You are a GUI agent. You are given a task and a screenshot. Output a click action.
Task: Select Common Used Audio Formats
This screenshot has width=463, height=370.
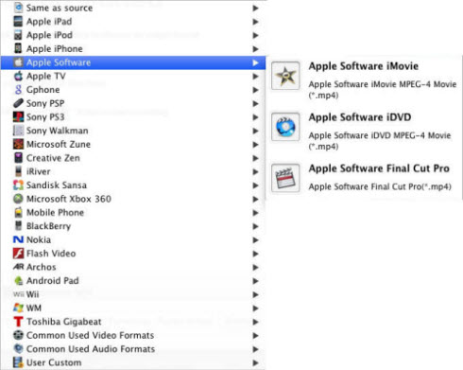click(133, 349)
